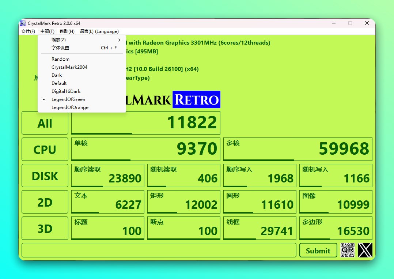394x279 pixels.
Task: Open the 语言(L) (Language) menu
Action: coord(99,31)
